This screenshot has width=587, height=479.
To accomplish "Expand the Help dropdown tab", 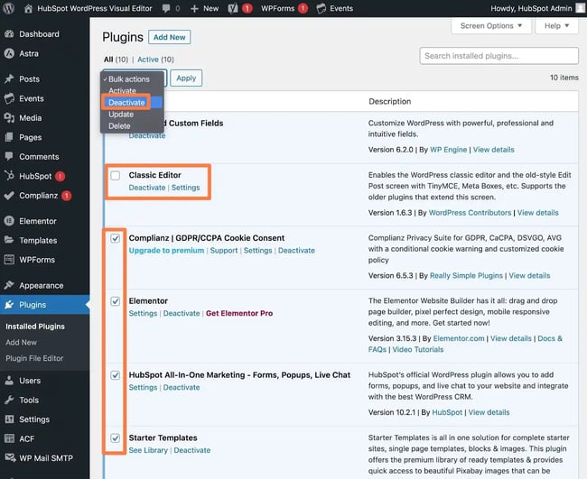I will click(556, 26).
